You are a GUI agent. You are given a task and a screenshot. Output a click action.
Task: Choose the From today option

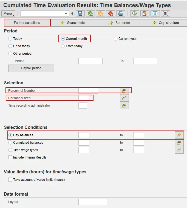[63, 46]
